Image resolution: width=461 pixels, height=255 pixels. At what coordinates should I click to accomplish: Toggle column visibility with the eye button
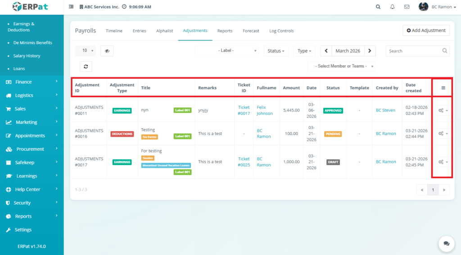(107, 51)
